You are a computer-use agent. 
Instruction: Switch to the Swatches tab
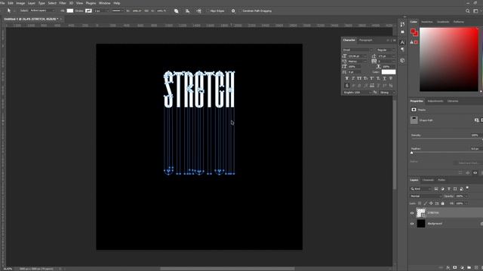tap(427, 22)
